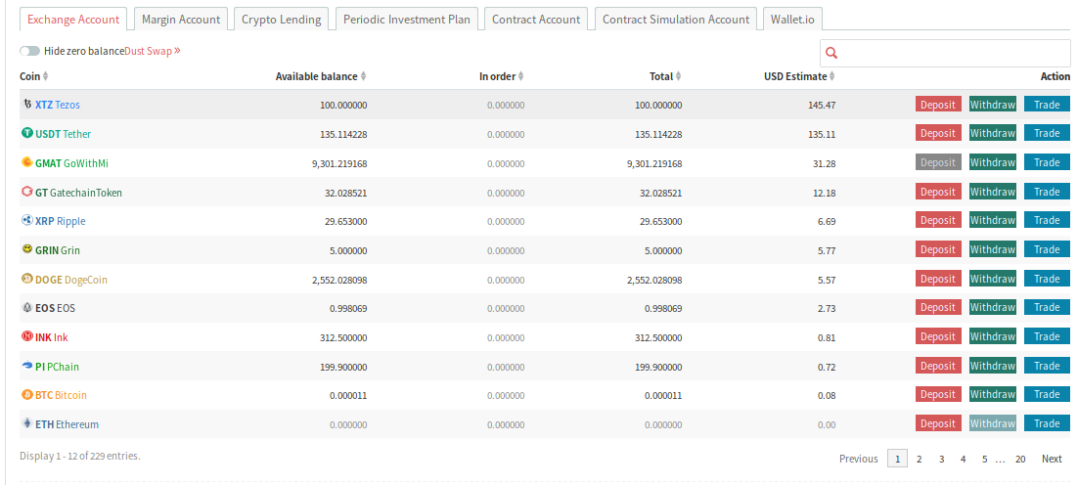Image resolution: width=1078 pixels, height=485 pixels.
Task: Trade BTC Bitcoin
Action: click(x=1047, y=394)
